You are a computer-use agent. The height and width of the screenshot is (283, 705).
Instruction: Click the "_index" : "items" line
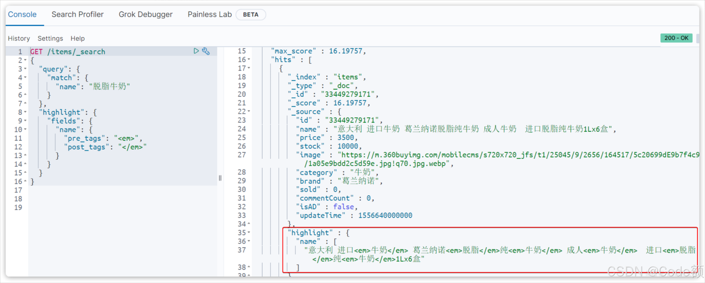[327, 77]
